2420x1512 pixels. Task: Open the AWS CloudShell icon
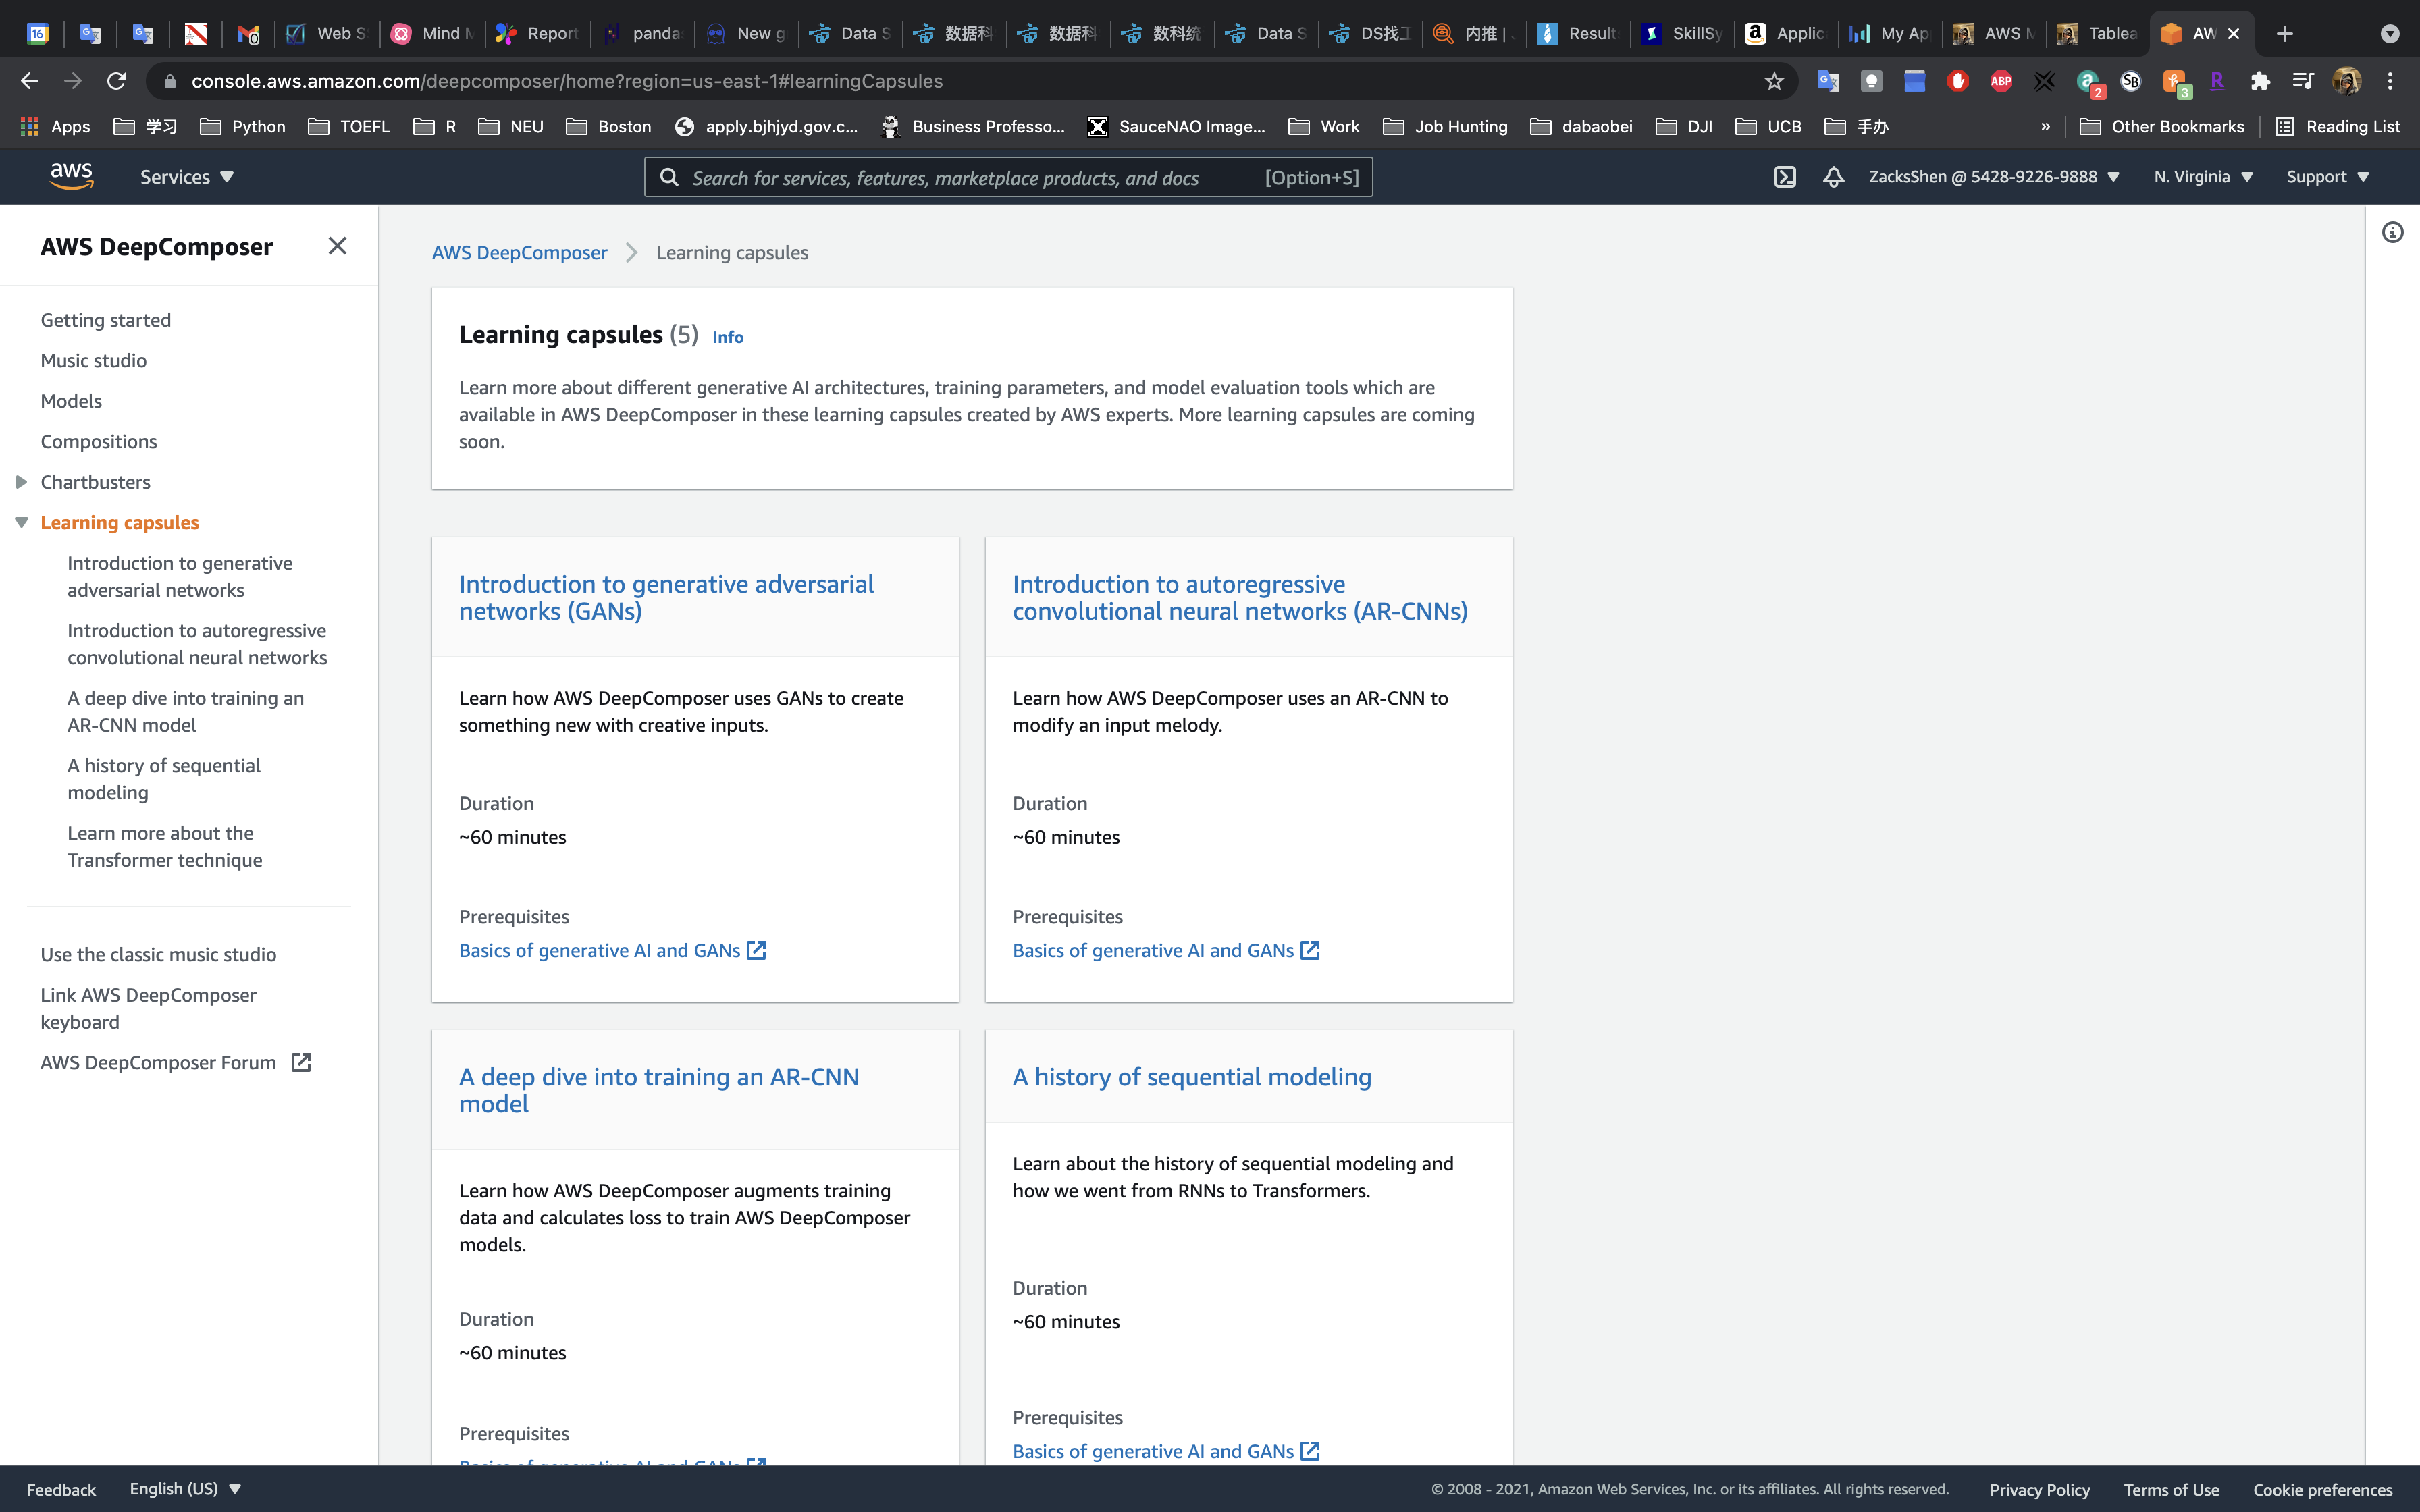(1785, 177)
